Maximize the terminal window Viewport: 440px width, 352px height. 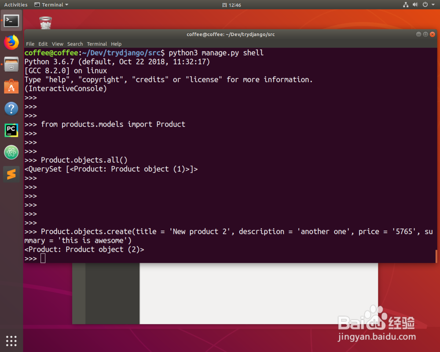(425, 34)
